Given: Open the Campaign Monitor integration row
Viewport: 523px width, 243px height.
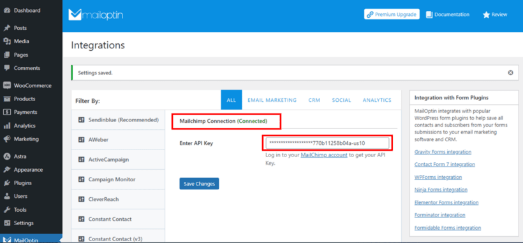Looking at the screenshot, I should 118,179.
